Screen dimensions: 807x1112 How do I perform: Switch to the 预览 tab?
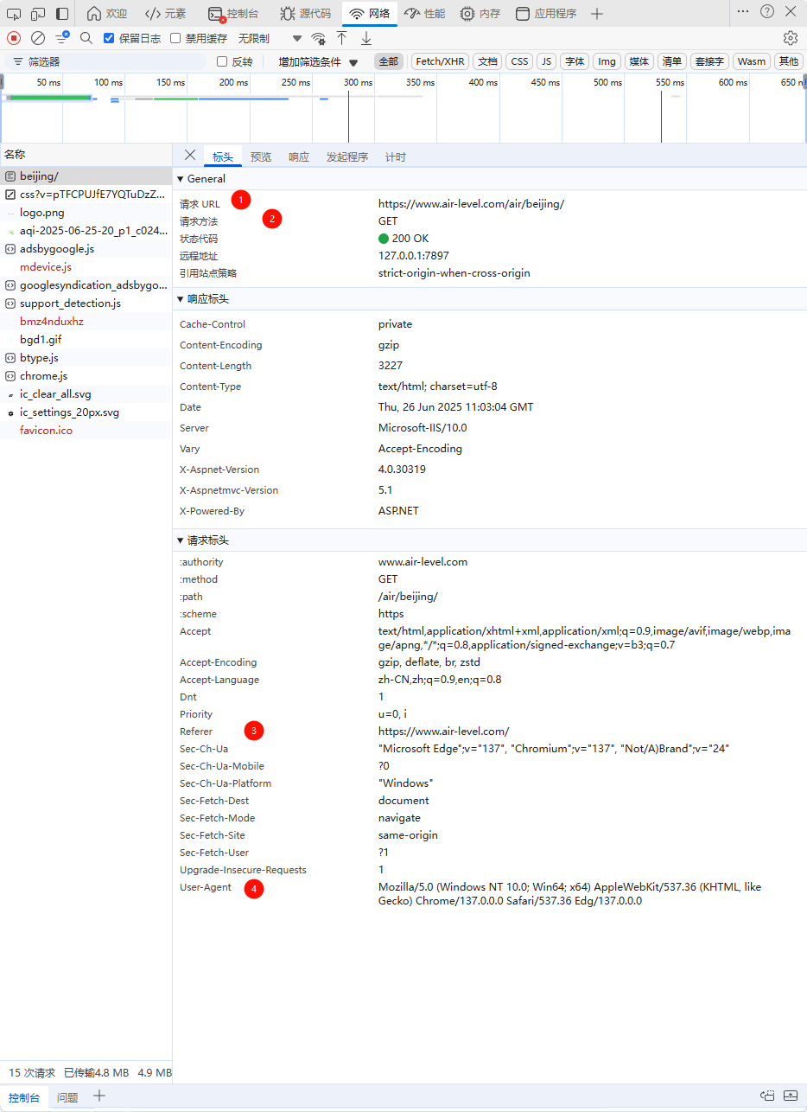click(261, 157)
